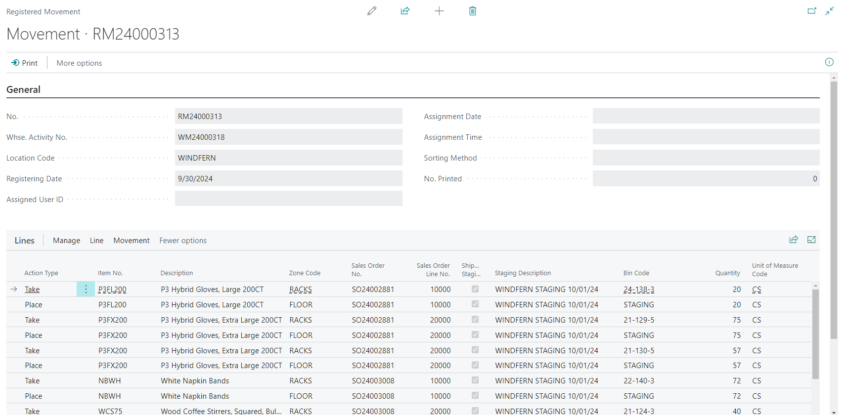Click the Registering Date field

tap(289, 178)
